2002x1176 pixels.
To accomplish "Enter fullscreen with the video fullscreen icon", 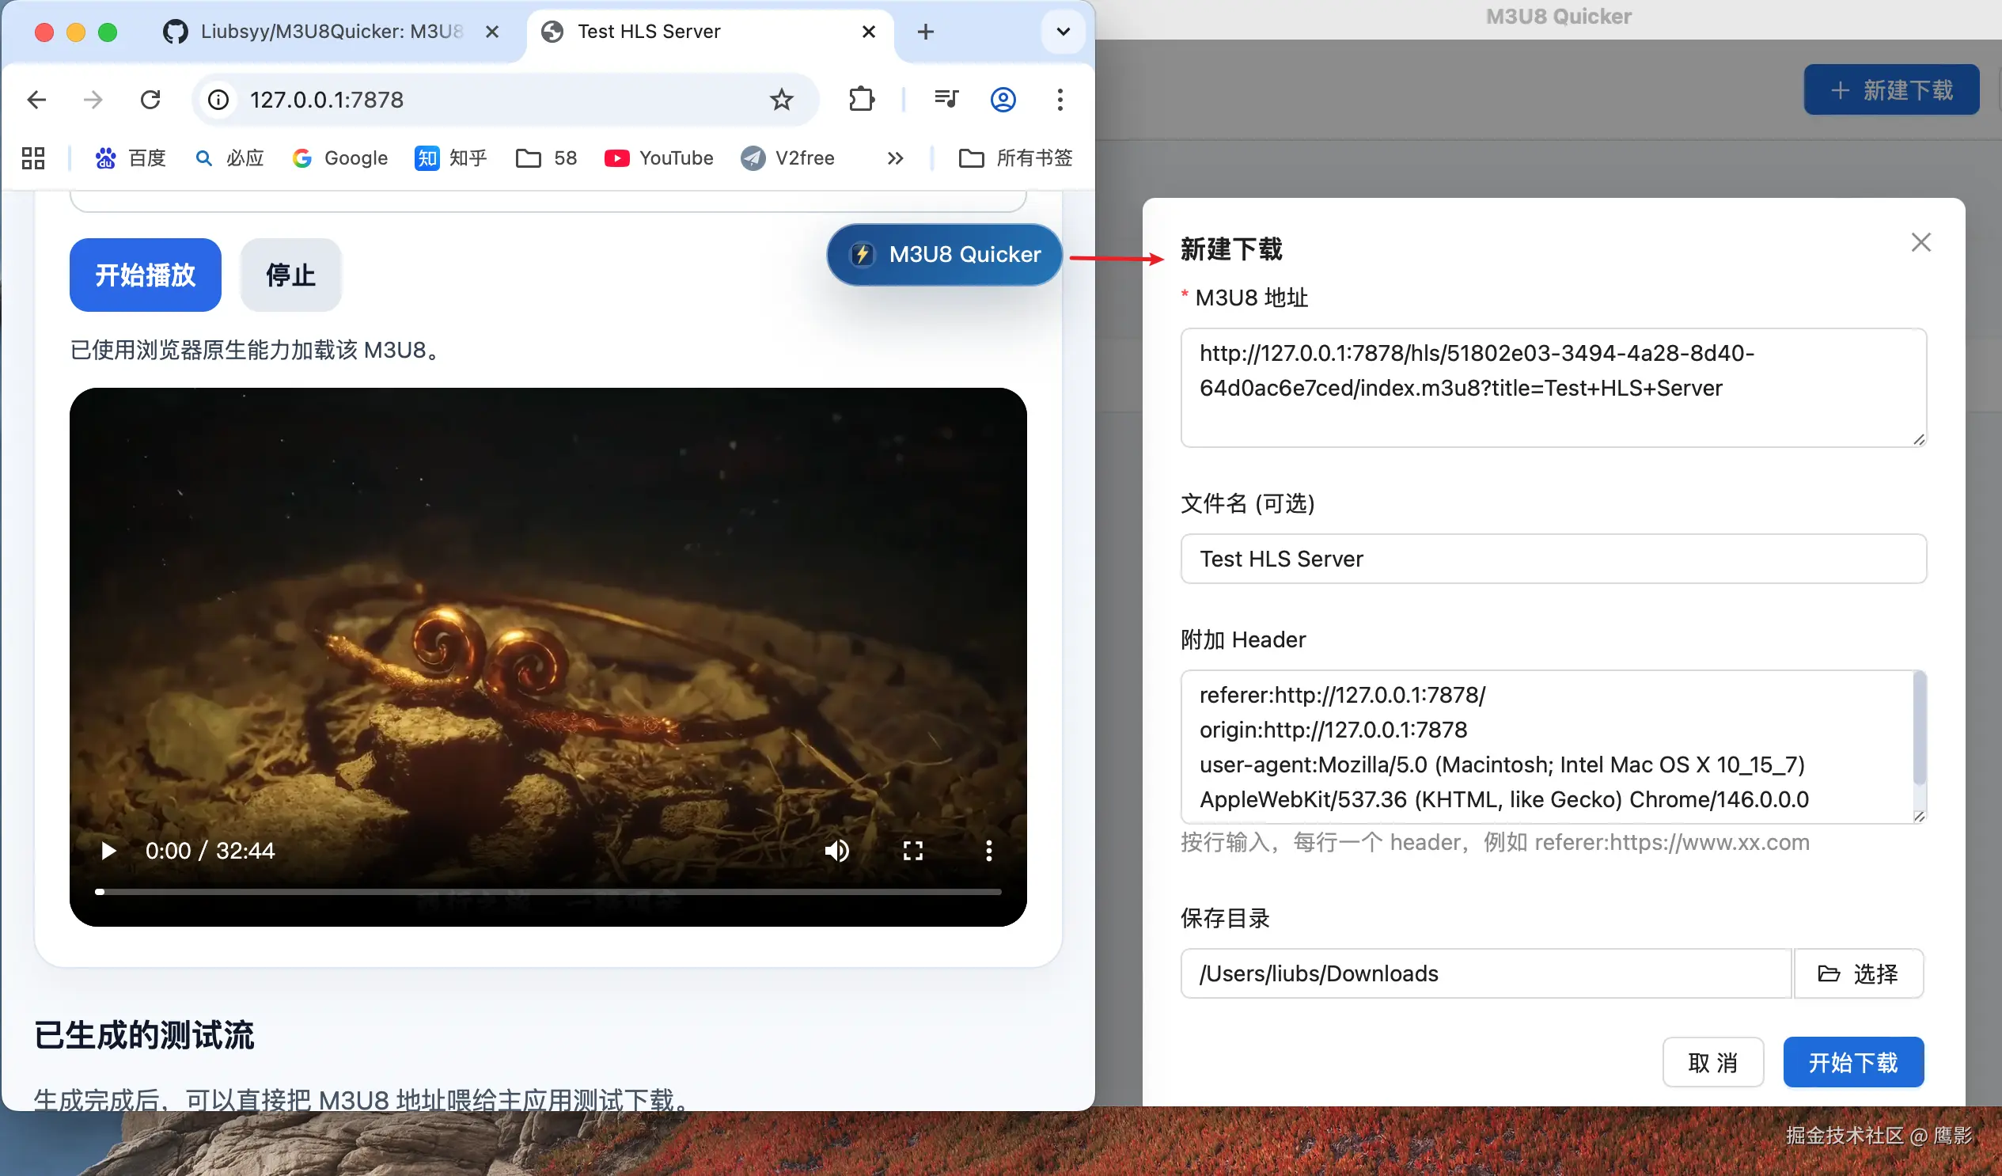I will tap(913, 850).
